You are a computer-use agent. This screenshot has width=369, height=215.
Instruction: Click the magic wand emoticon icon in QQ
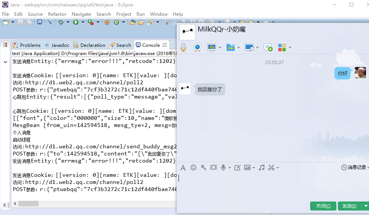point(203,167)
